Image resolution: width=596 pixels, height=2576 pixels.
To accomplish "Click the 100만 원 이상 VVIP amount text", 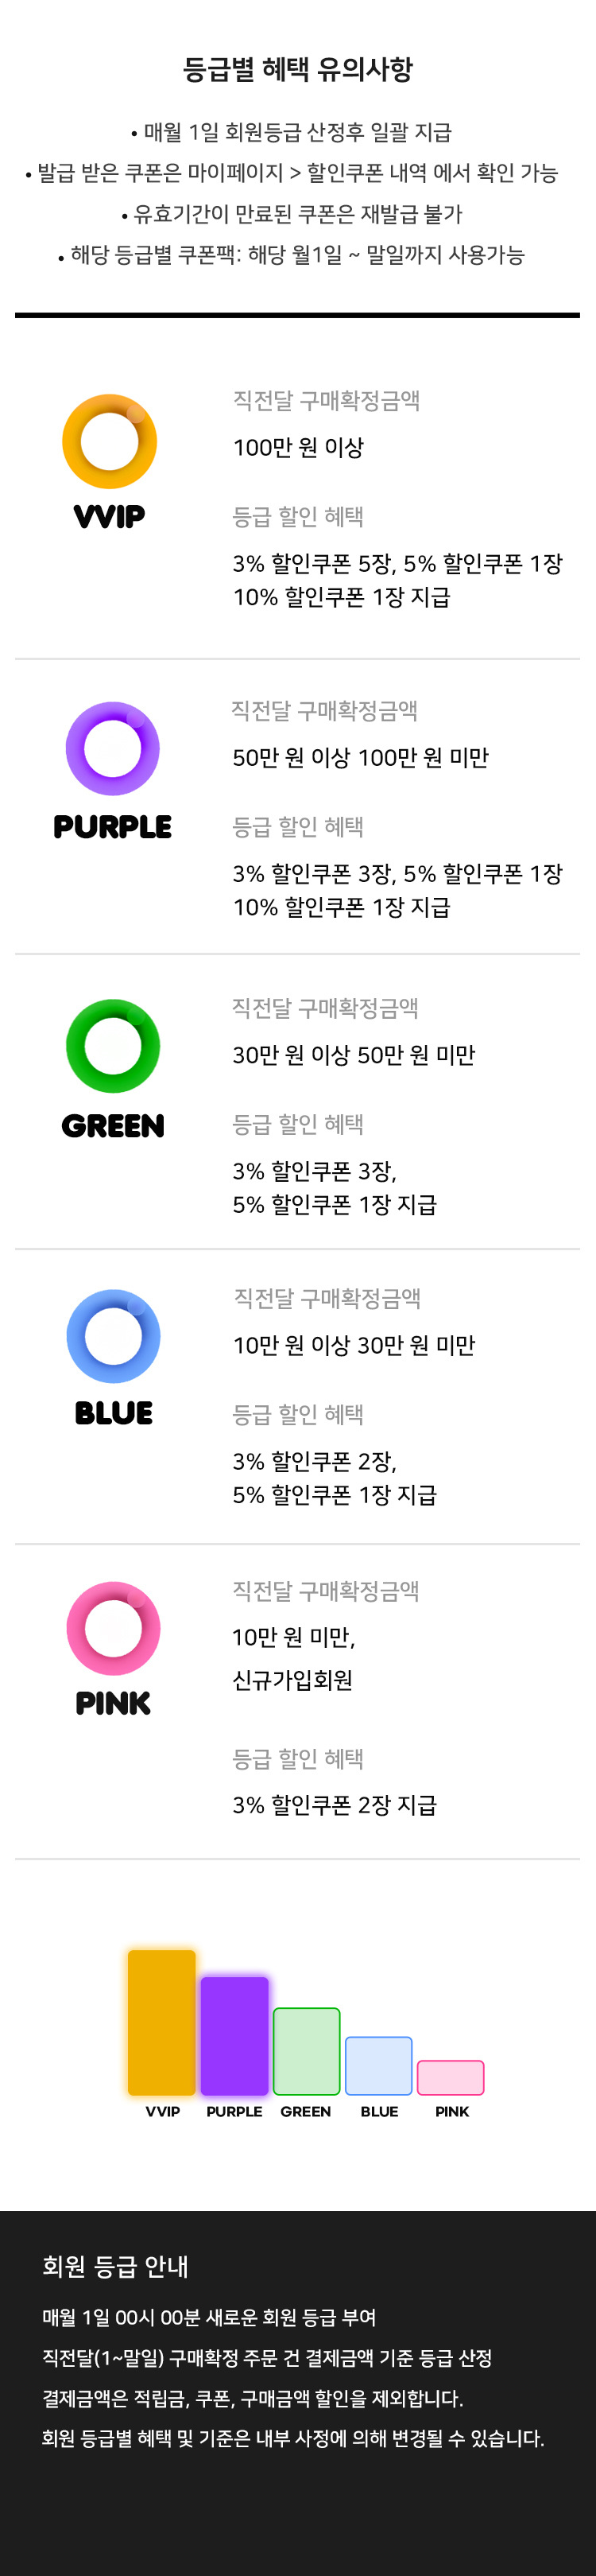I will 298,448.
